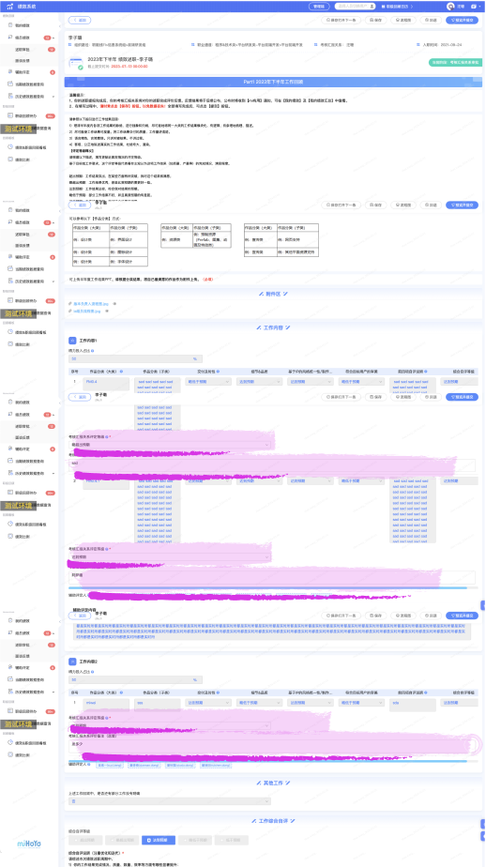Open the 其他工作 dropdown showing 否

coord(170,800)
